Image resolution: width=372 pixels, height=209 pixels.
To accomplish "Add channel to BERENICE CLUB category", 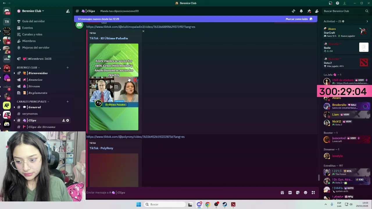I will pyautogui.click(x=67, y=68).
